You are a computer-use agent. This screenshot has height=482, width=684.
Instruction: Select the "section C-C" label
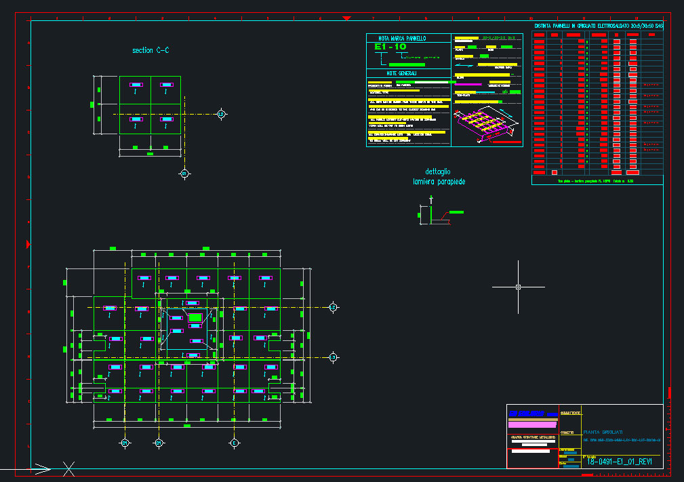tap(150, 50)
